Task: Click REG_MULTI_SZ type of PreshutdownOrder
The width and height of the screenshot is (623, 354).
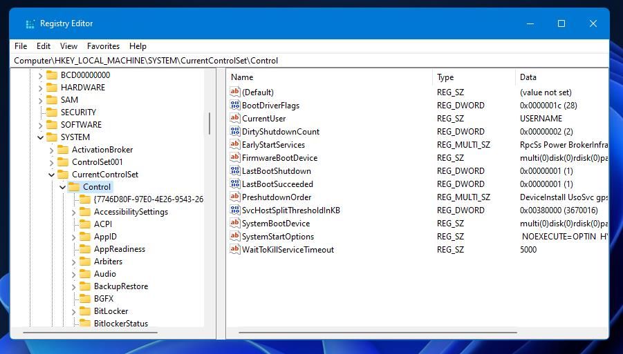Action: tap(463, 197)
